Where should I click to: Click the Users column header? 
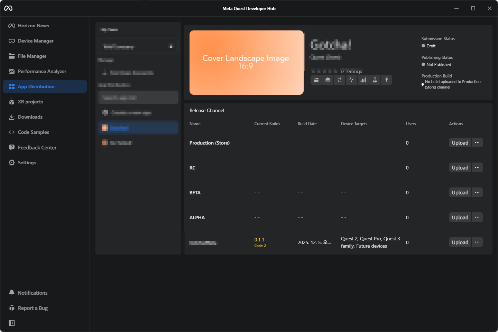tap(411, 124)
